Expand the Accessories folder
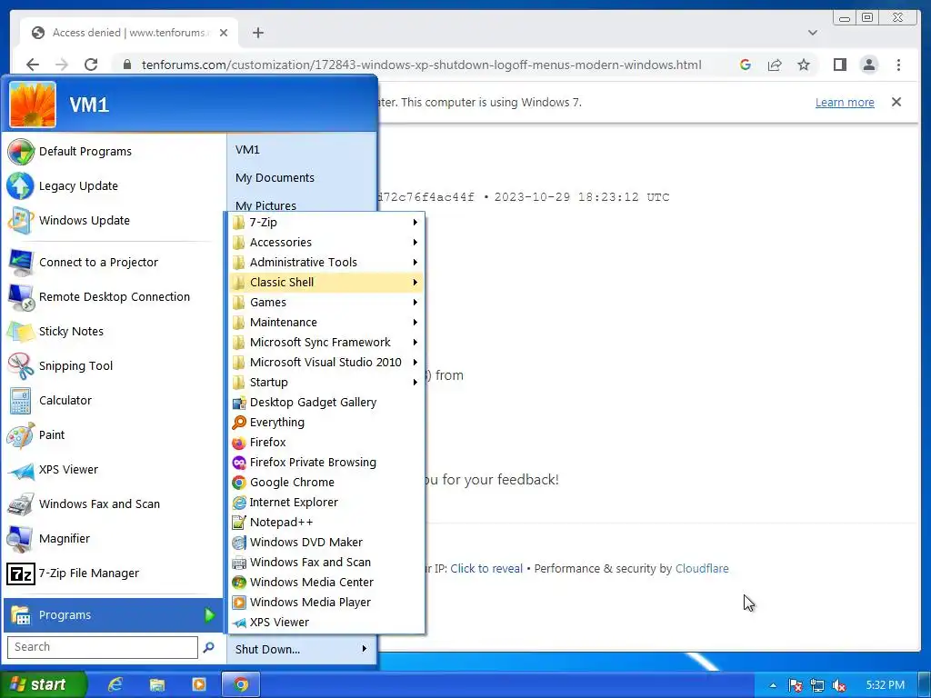The width and height of the screenshot is (931, 698). point(325,242)
